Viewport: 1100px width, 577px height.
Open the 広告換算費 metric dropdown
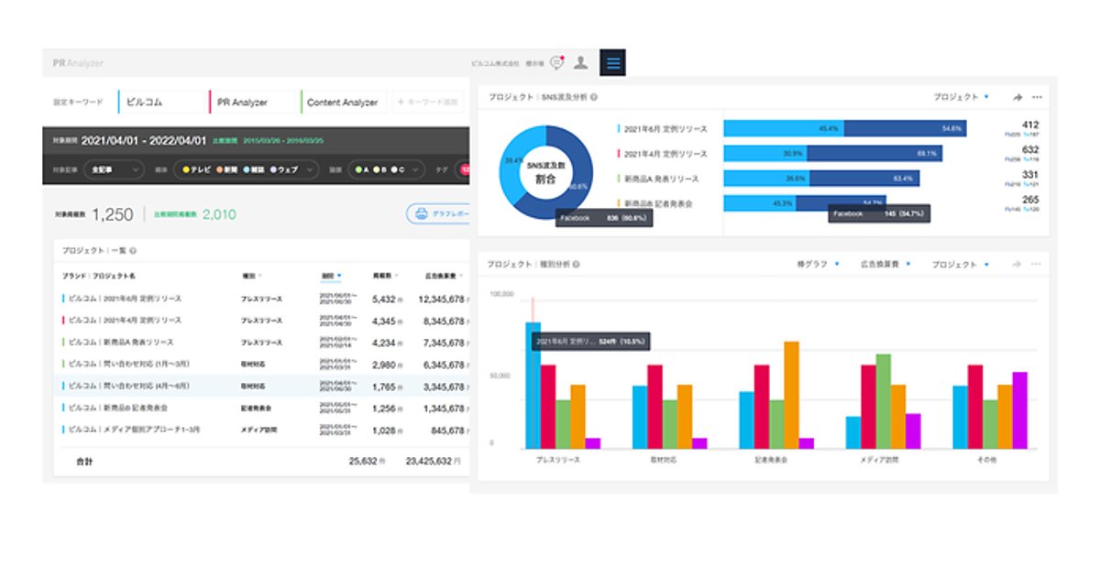click(885, 265)
